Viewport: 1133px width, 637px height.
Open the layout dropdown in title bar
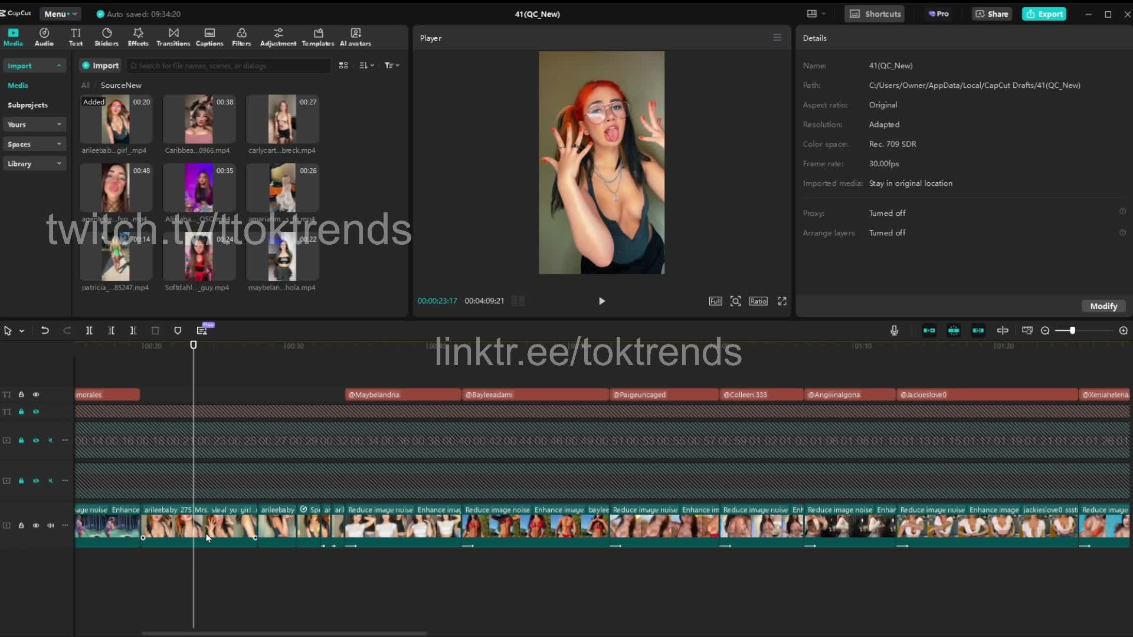click(x=816, y=14)
